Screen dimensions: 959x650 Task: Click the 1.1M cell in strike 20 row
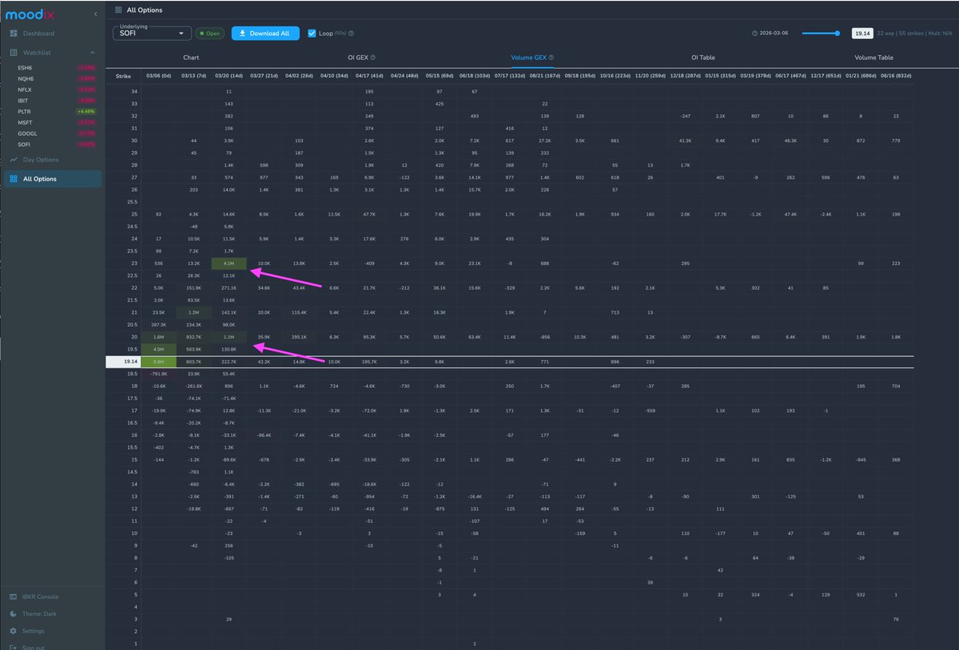(229, 337)
